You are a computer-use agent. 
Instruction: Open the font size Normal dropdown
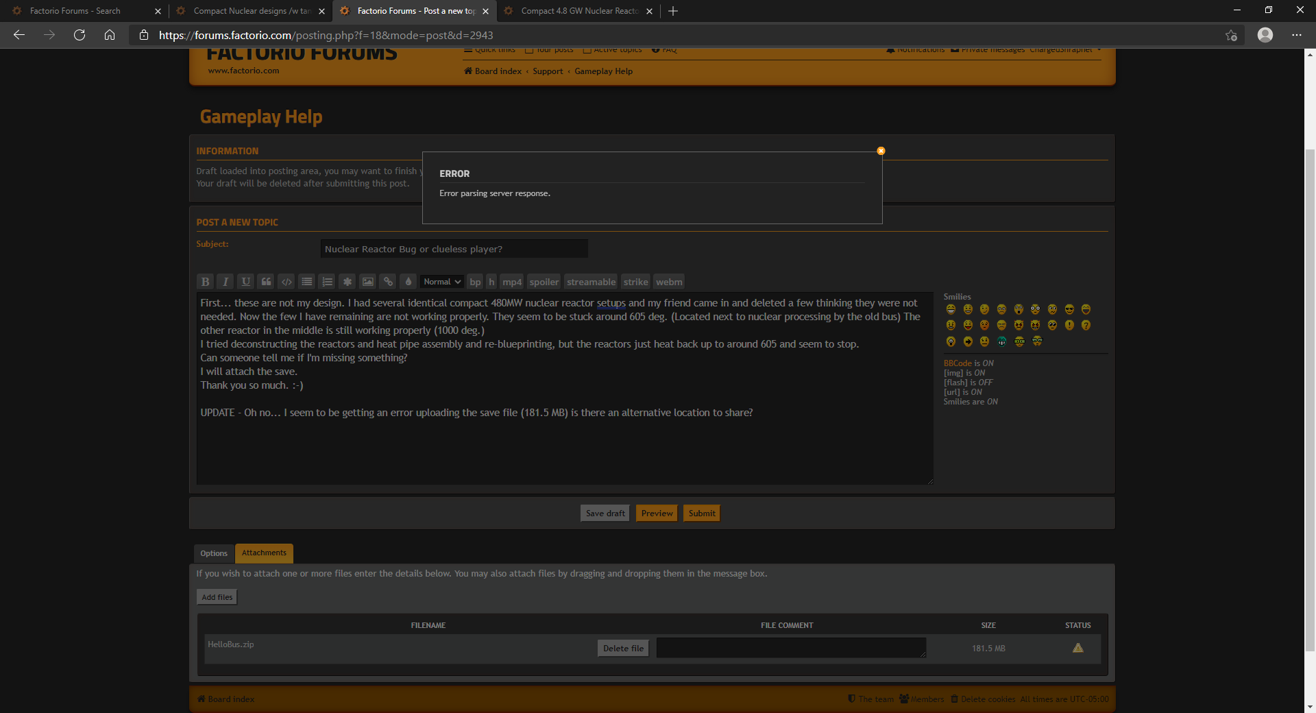coord(442,282)
